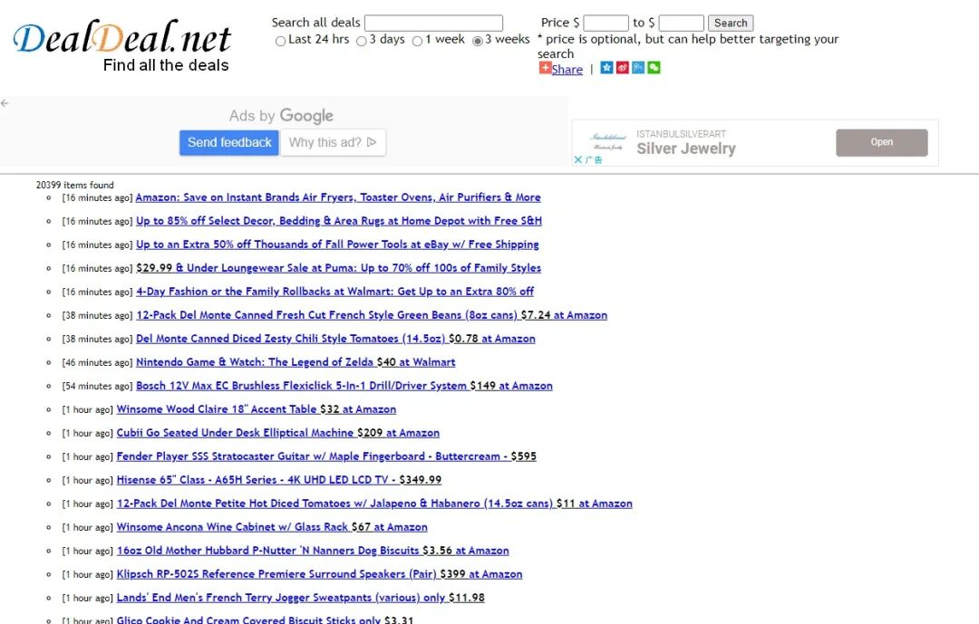This screenshot has height=624, width=979.
Task: Open Lands' End Jogger Sweatpants deal
Action: pos(300,598)
